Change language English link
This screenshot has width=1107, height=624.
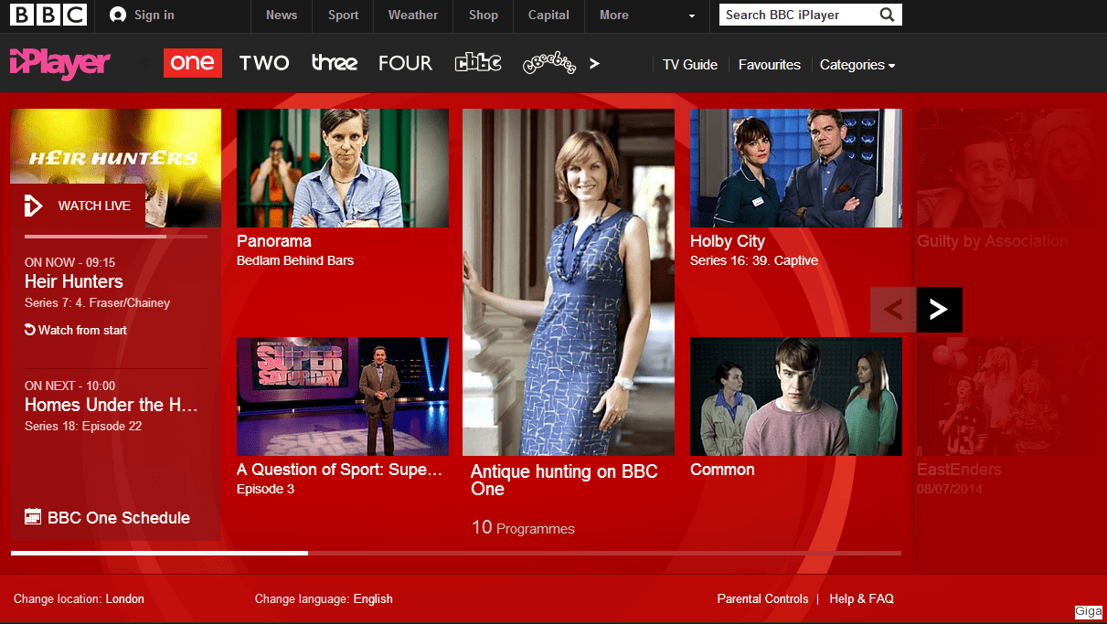click(373, 599)
